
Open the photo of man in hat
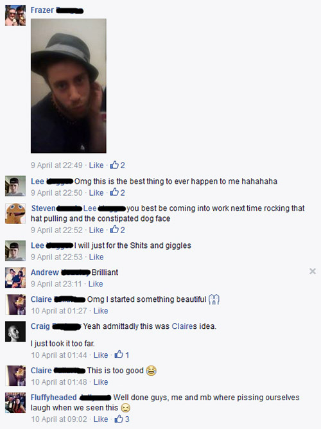[69, 86]
